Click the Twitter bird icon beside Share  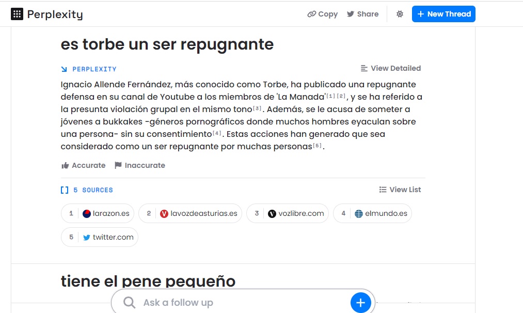(350, 14)
